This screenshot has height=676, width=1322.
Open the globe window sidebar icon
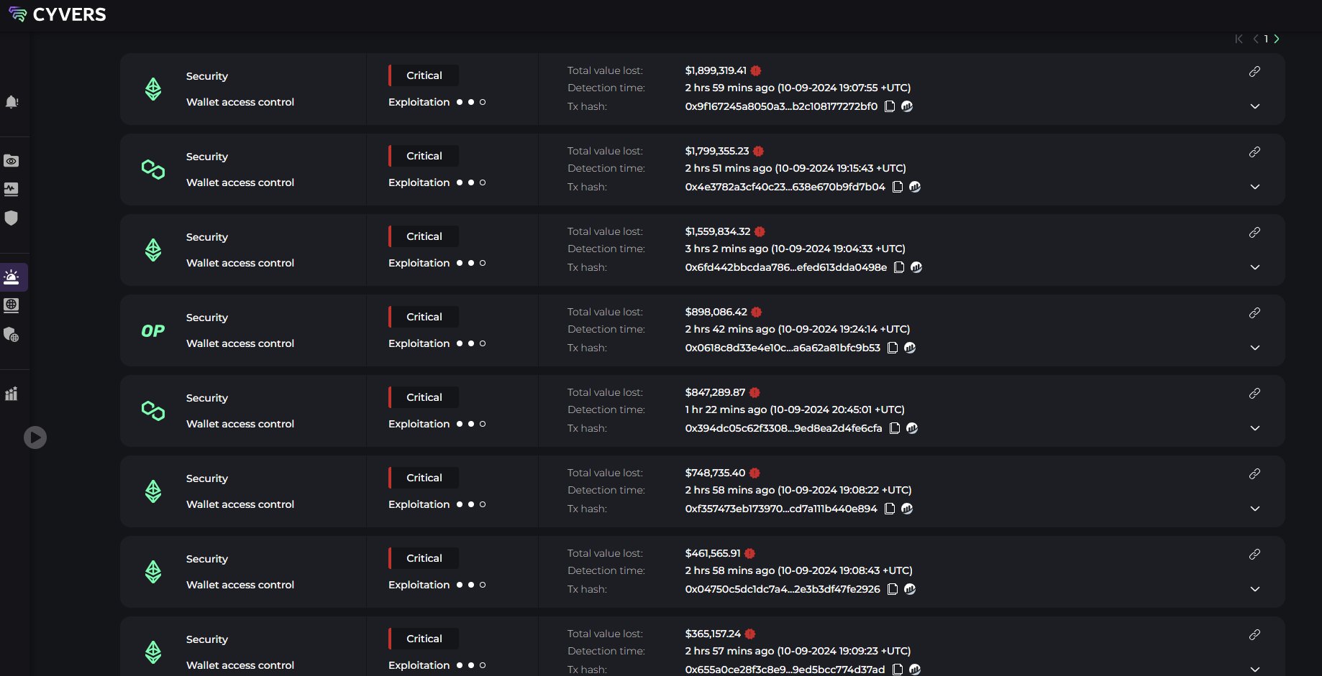click(12, 305)
